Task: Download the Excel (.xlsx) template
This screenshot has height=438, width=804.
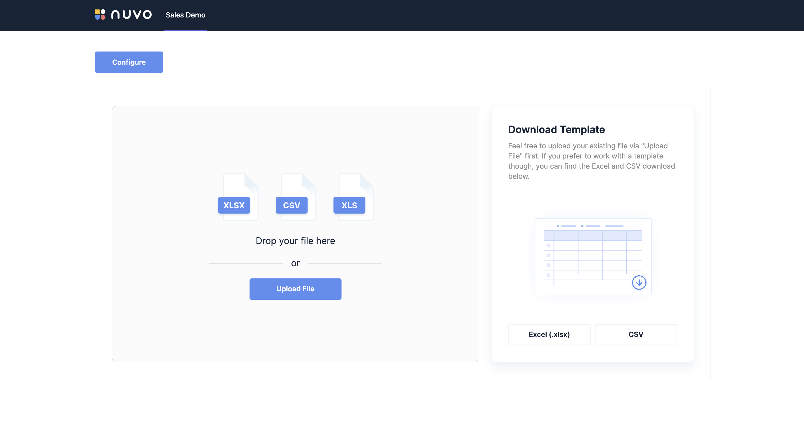Action: pyautogui.click(x=549, y=334)
